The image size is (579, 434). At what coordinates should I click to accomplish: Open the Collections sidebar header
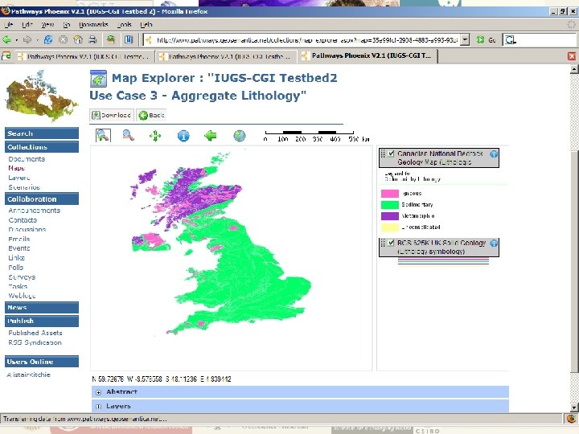point(42,147)
